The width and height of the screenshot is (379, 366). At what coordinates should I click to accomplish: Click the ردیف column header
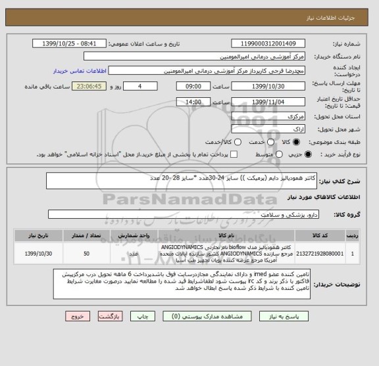click(x=353, y=236)
